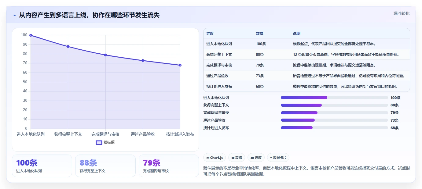Click y-axis tick label 100 on the chart

click(x=24, y=35)
